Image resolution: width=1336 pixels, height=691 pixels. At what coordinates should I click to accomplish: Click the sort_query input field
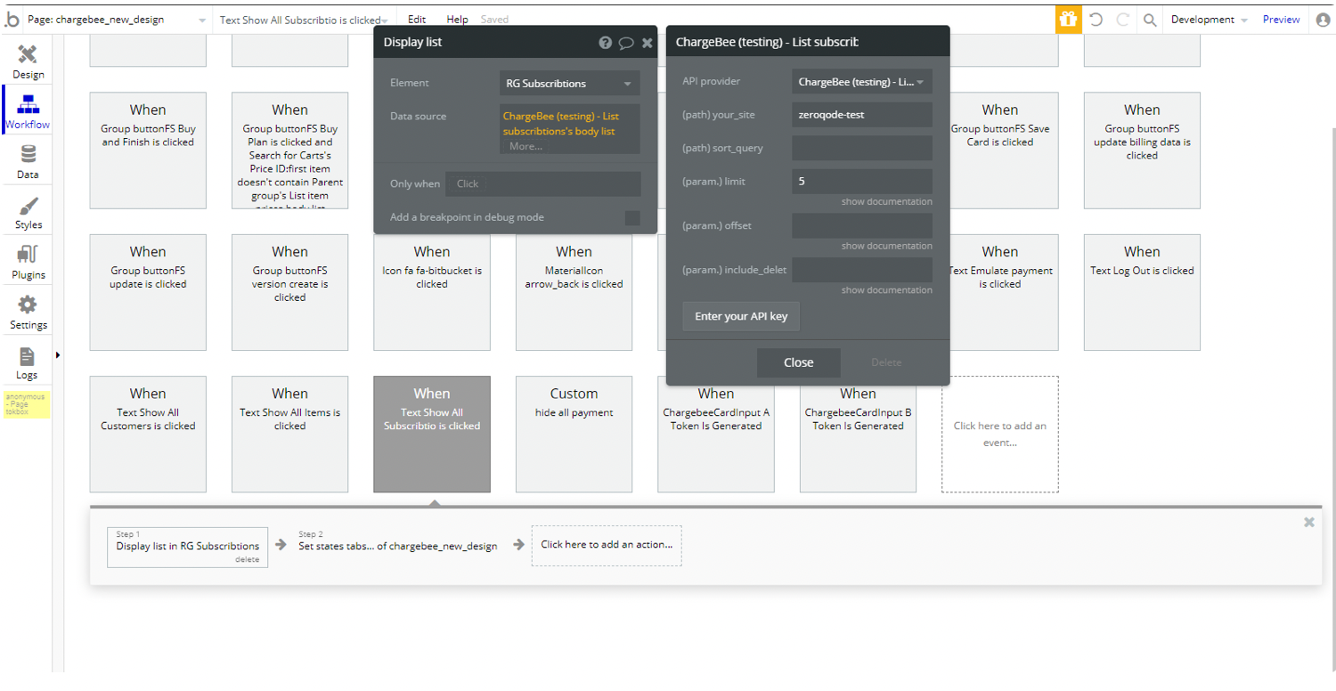(862, 148)
